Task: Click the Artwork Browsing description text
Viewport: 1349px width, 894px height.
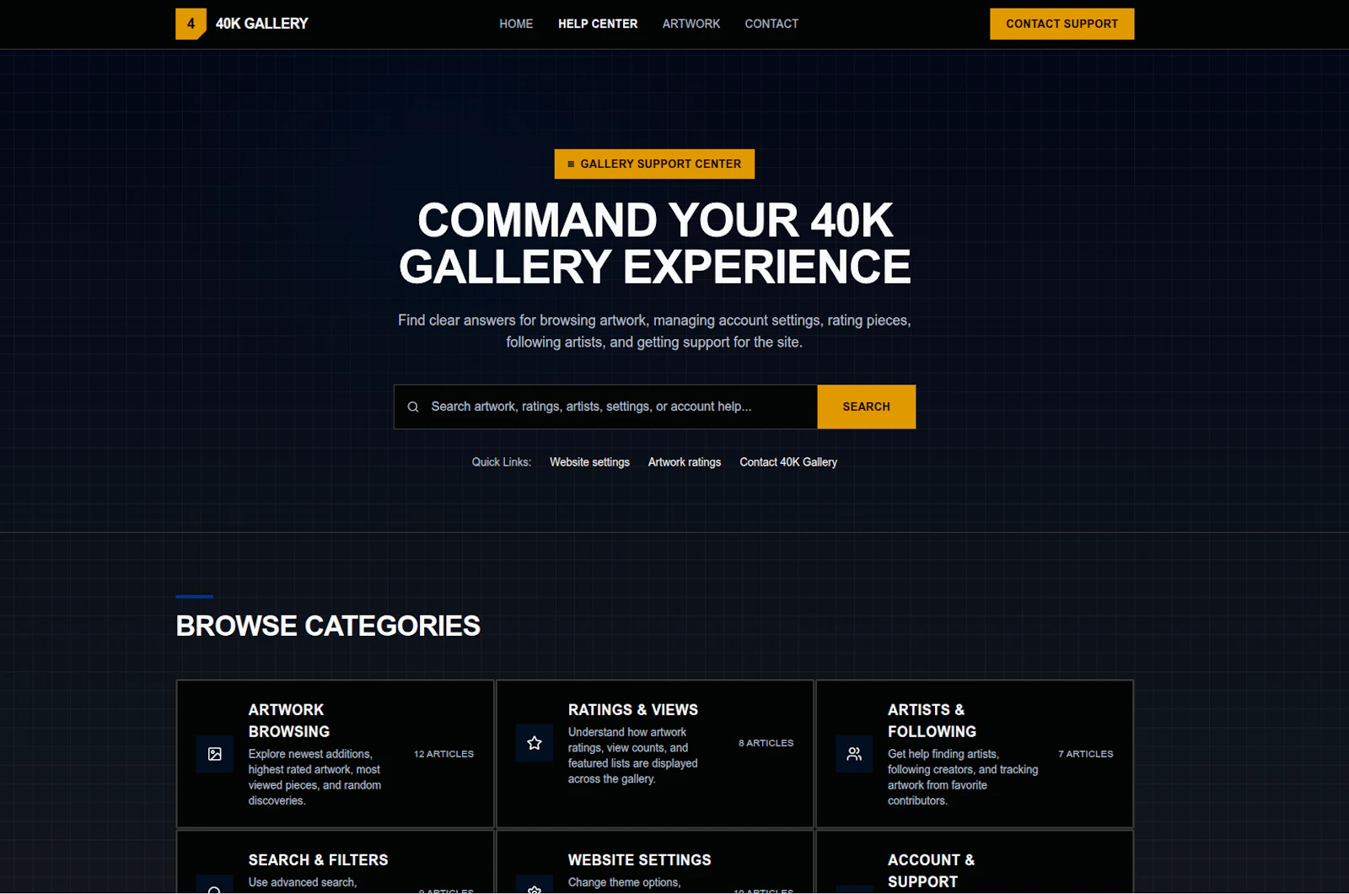Action: 314,778
